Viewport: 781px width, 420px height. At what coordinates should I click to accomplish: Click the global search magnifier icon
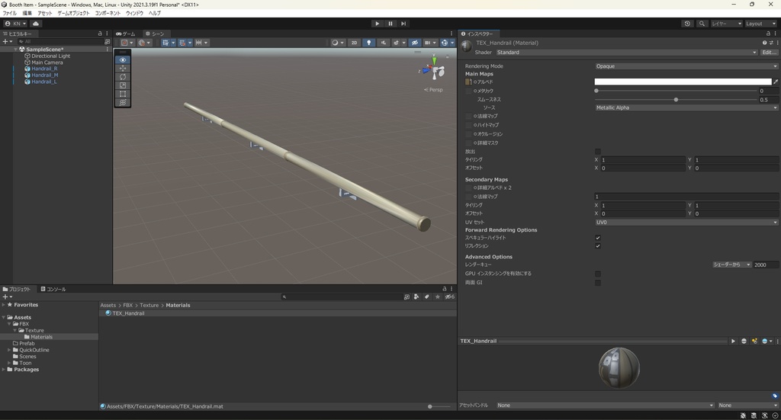(702, 24)
